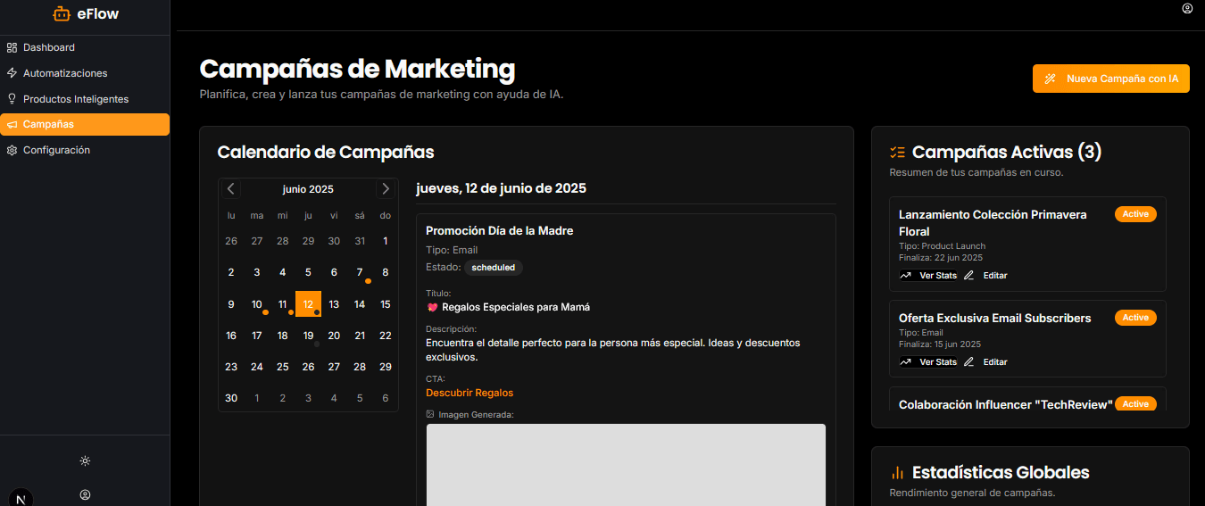
Task: Click pencil icon for Oferta Exclusiva Email Subscribers
Action: [969, 362]
